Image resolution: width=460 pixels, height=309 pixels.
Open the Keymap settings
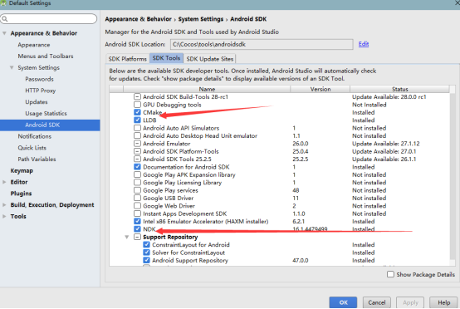tap(22, 171)
